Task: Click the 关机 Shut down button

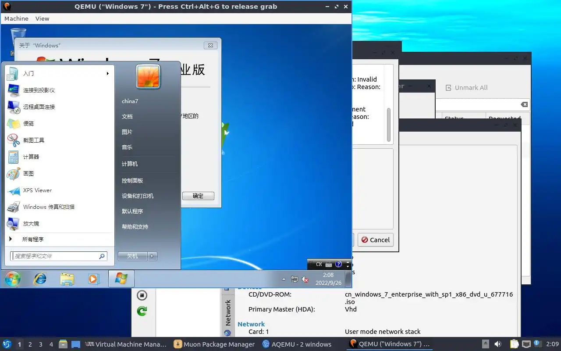Action: [x=133, y=256]
